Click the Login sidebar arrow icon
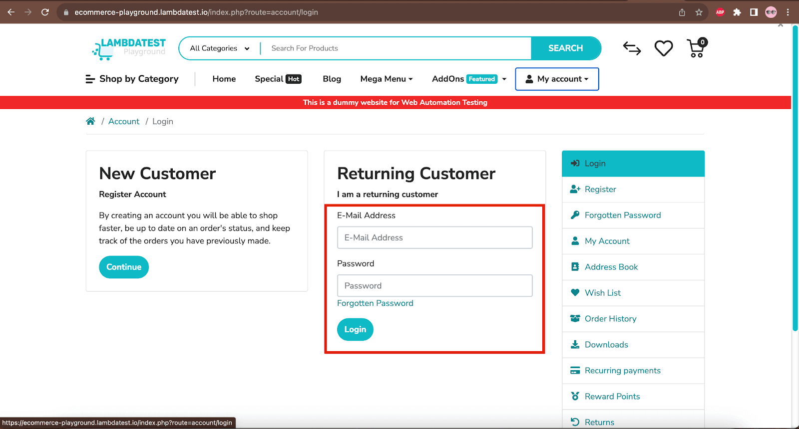 (x=575, y=163)
